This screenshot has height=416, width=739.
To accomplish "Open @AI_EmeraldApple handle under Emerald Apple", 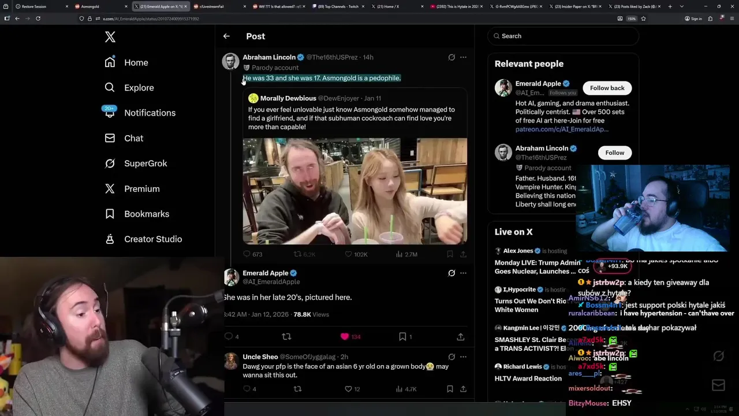I will pos(271,282).
